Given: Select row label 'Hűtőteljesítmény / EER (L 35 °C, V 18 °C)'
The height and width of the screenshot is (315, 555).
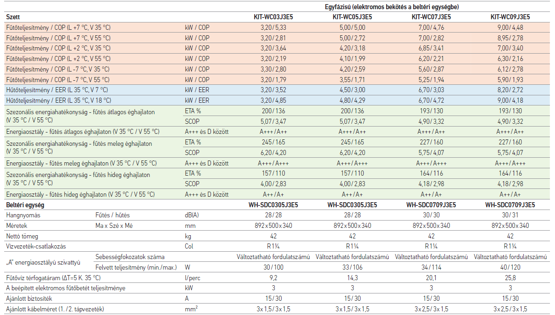Looking at the screenshot, I should coord(59,100).
